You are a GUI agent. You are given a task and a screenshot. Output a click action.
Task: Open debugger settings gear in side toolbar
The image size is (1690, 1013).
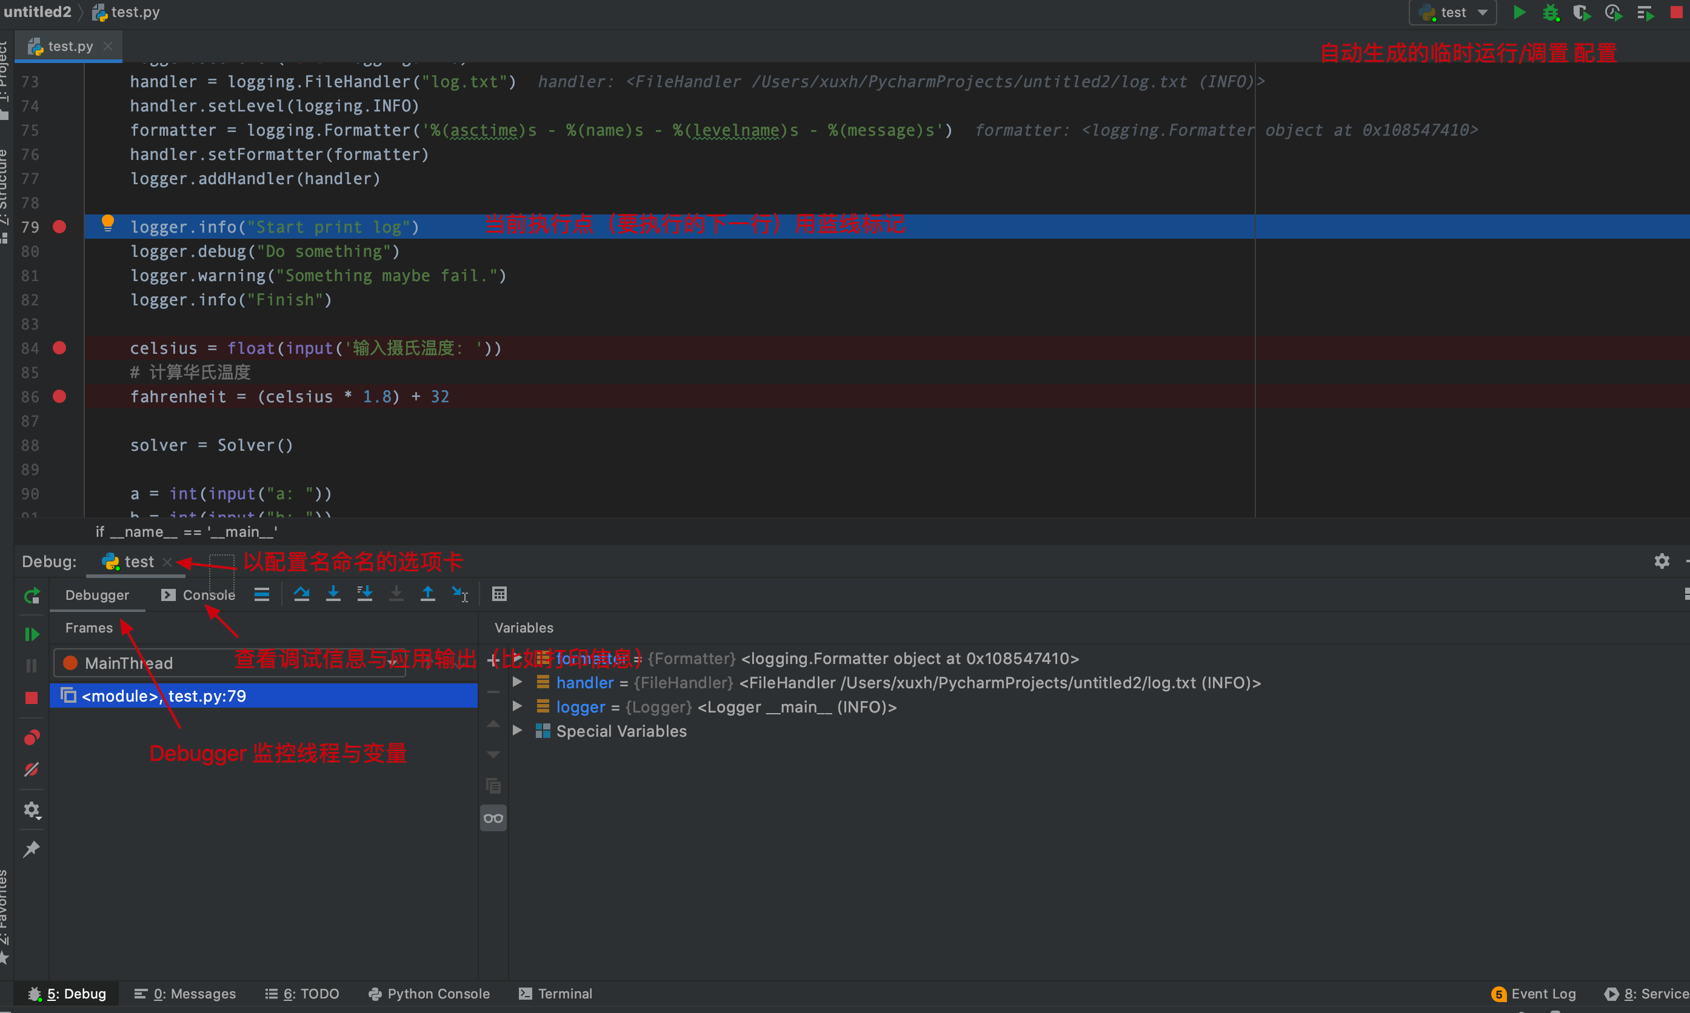[32, 810]
